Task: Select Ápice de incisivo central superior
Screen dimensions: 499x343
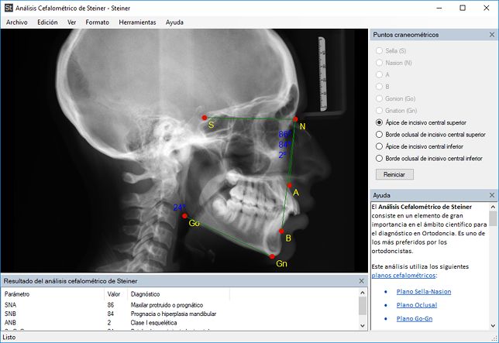Action: (x=379, y=122)
